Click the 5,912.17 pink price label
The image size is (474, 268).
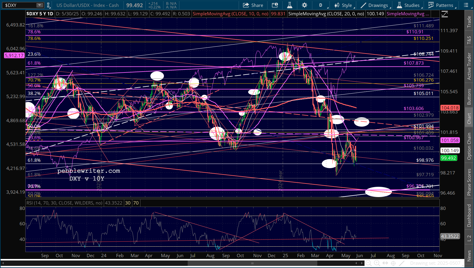[14, 55]
